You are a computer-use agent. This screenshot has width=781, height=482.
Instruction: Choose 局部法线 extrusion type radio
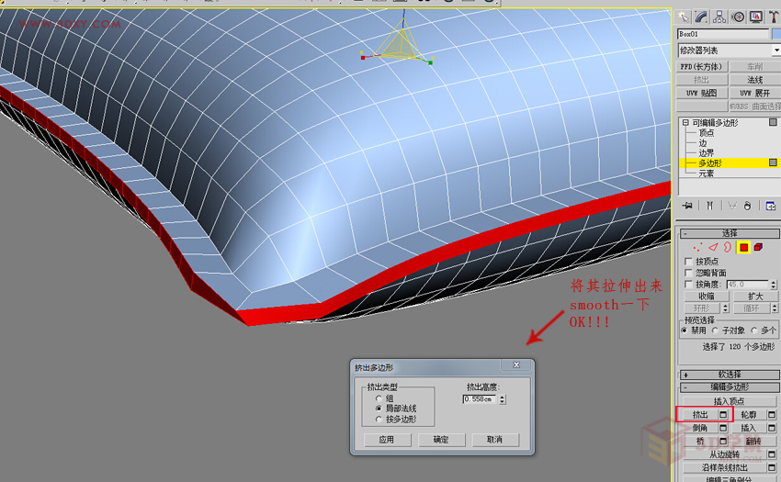coord(379,409)
